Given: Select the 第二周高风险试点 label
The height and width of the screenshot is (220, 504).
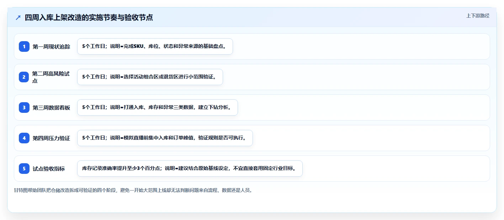Looking at the screenshot, I should [x=51, y=77].
